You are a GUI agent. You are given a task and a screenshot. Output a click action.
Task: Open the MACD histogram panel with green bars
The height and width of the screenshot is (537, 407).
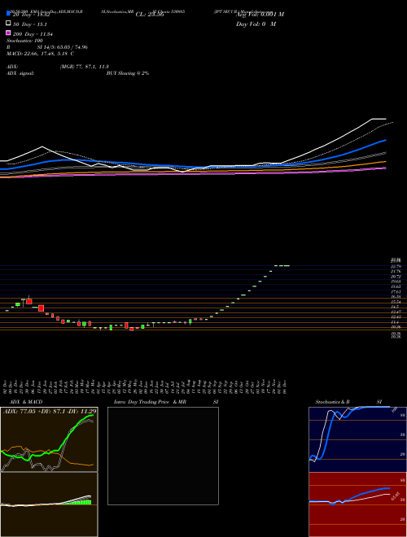[49, 504]
